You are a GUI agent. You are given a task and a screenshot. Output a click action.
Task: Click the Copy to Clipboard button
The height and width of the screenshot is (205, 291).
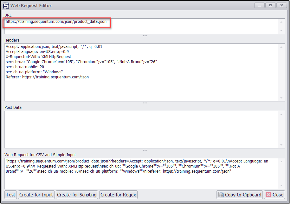click(x=240, y=195)
